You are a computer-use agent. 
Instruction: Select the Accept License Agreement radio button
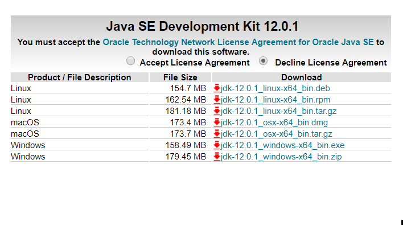(x=130, y=61)
